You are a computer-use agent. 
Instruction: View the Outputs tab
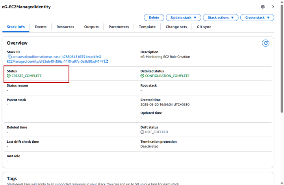coord(91,27)
